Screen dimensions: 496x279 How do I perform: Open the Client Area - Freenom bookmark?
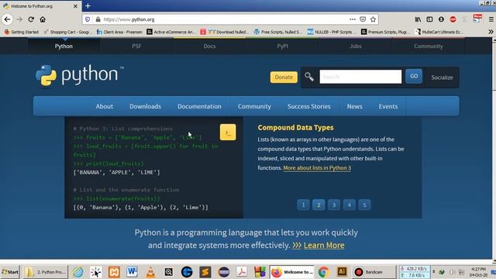click(x=119, y=32)
